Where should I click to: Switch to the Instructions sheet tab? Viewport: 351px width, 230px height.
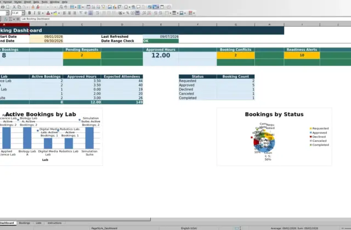click(x=54, y=223)
